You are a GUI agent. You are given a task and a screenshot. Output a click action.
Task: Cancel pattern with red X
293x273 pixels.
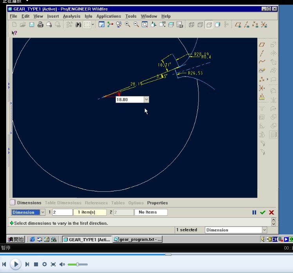pos(271,212)
